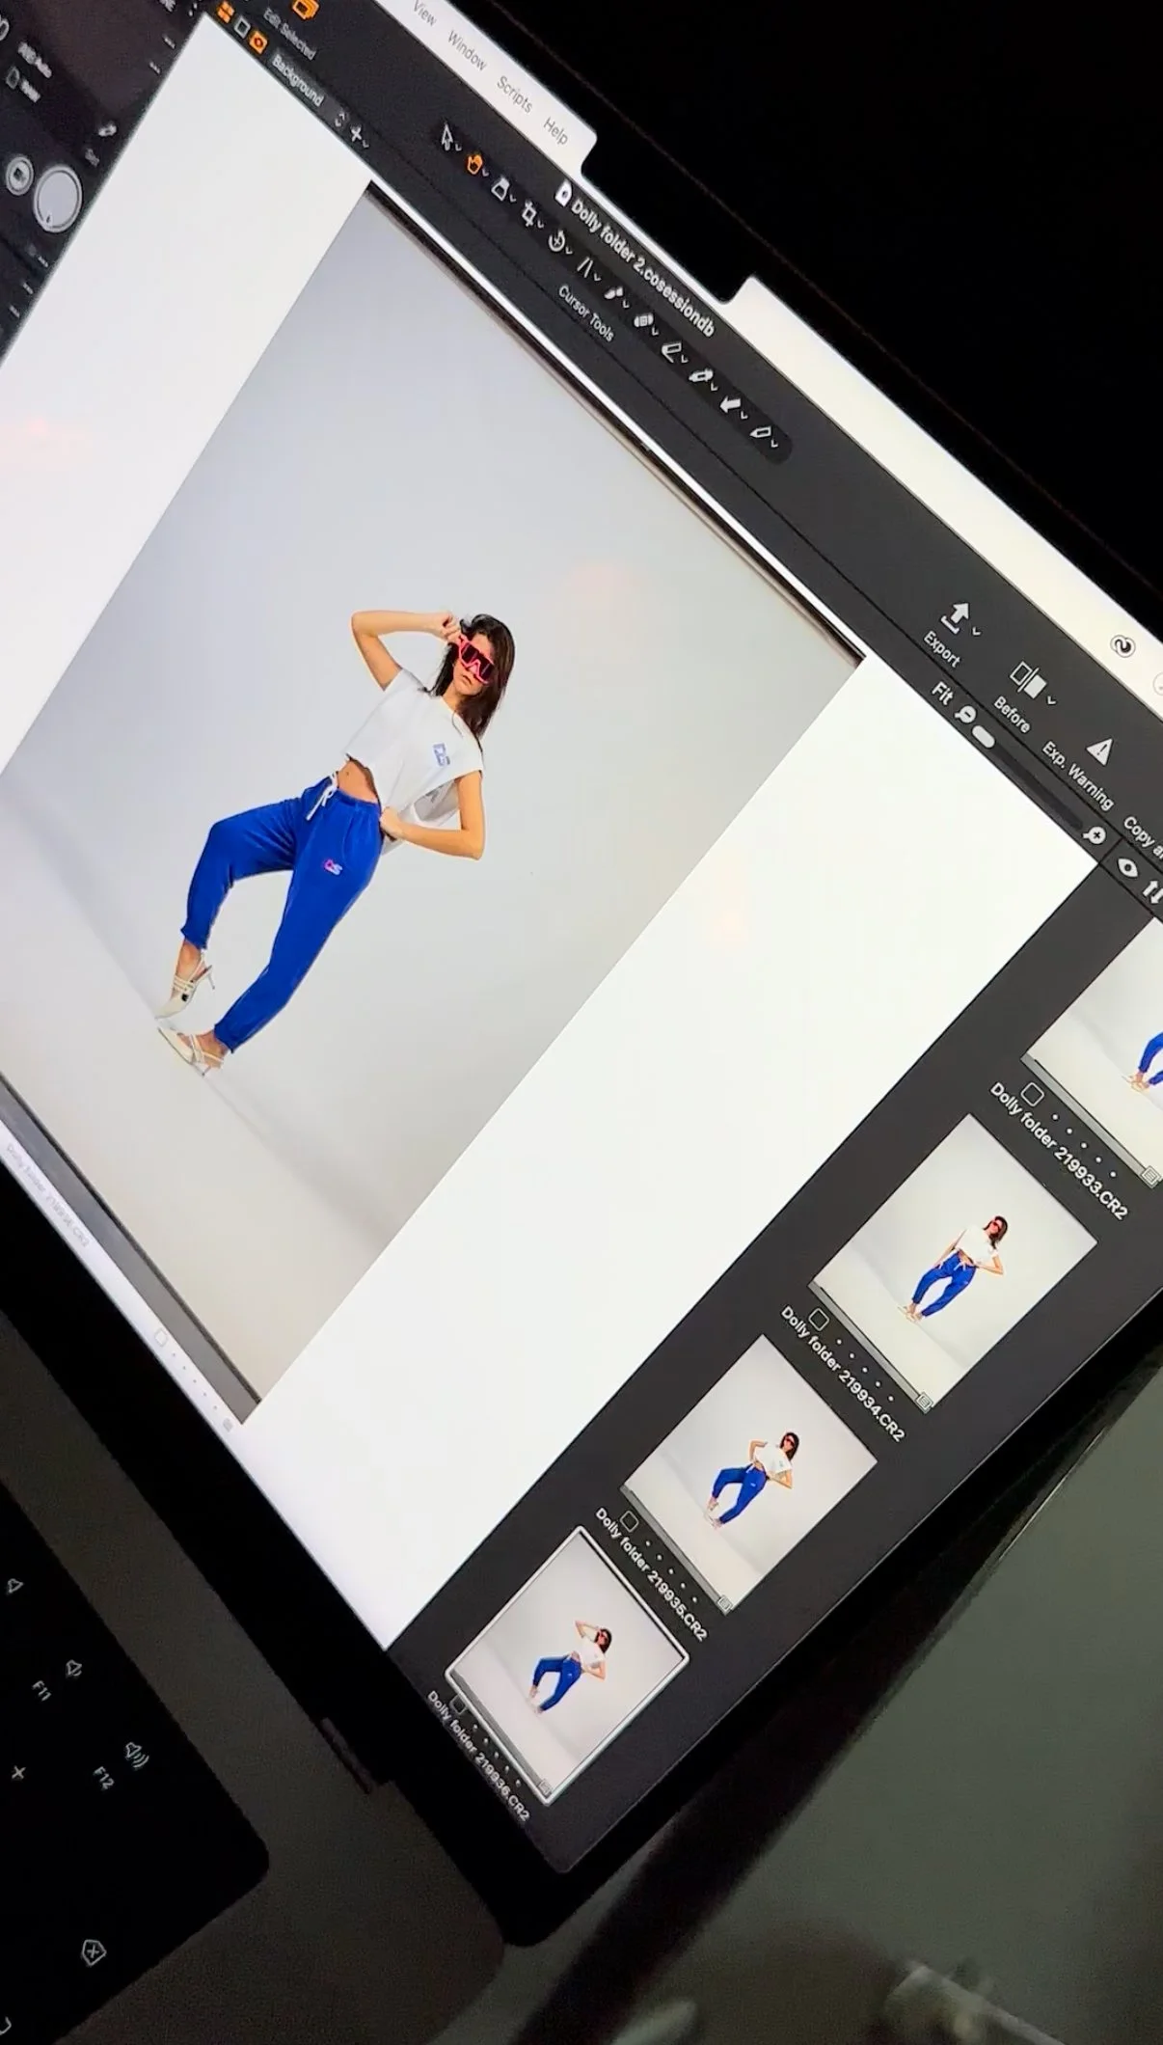The image size is (1163, 2045).
Task: Open the Pan hand tool dropdown arrow
Action: click(487, 175)
